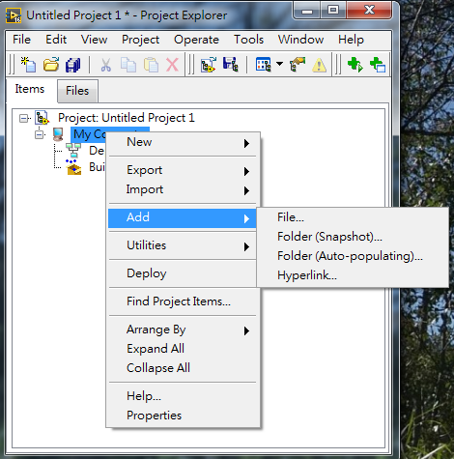
Task: Collapse the My Computer tree node
Action: pyautogui.click(x=40, y=134)
